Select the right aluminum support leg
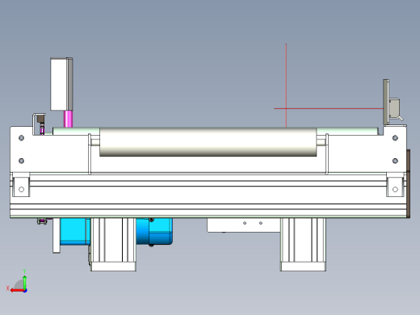This screenshot has width=420, height=315. click(x=303, y=244)
